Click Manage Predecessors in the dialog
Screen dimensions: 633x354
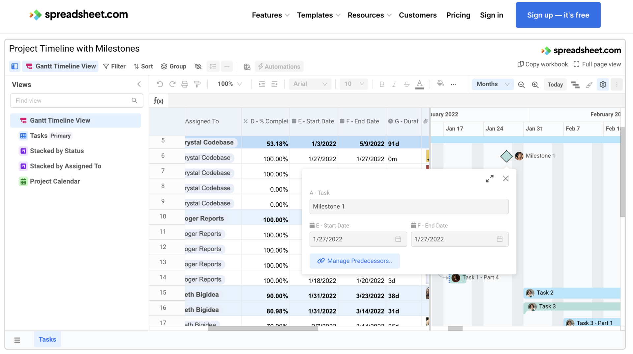(x=354, y=261)
